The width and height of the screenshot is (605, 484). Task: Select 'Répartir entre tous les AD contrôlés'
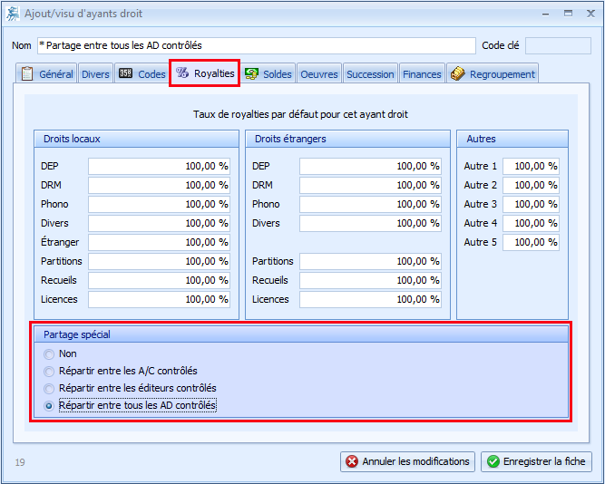(x=49, y=405)
